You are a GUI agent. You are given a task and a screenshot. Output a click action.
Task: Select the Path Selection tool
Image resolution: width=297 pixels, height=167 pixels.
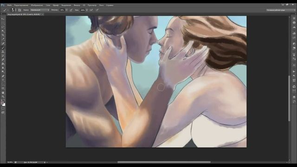pyautogui.click(x=3, y=84)
